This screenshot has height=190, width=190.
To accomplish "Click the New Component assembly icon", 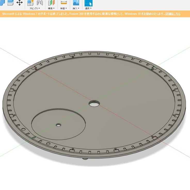I will 31,3.
